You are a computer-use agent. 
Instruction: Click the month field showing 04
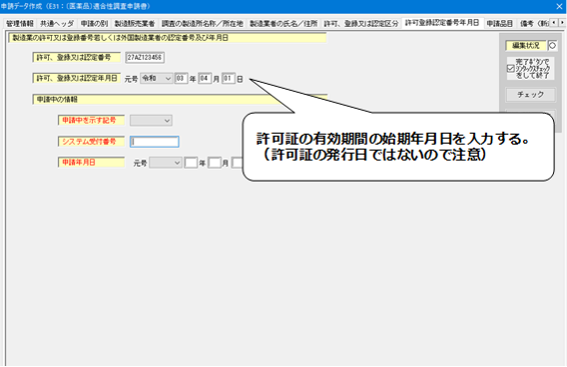[x=205, y=79]
